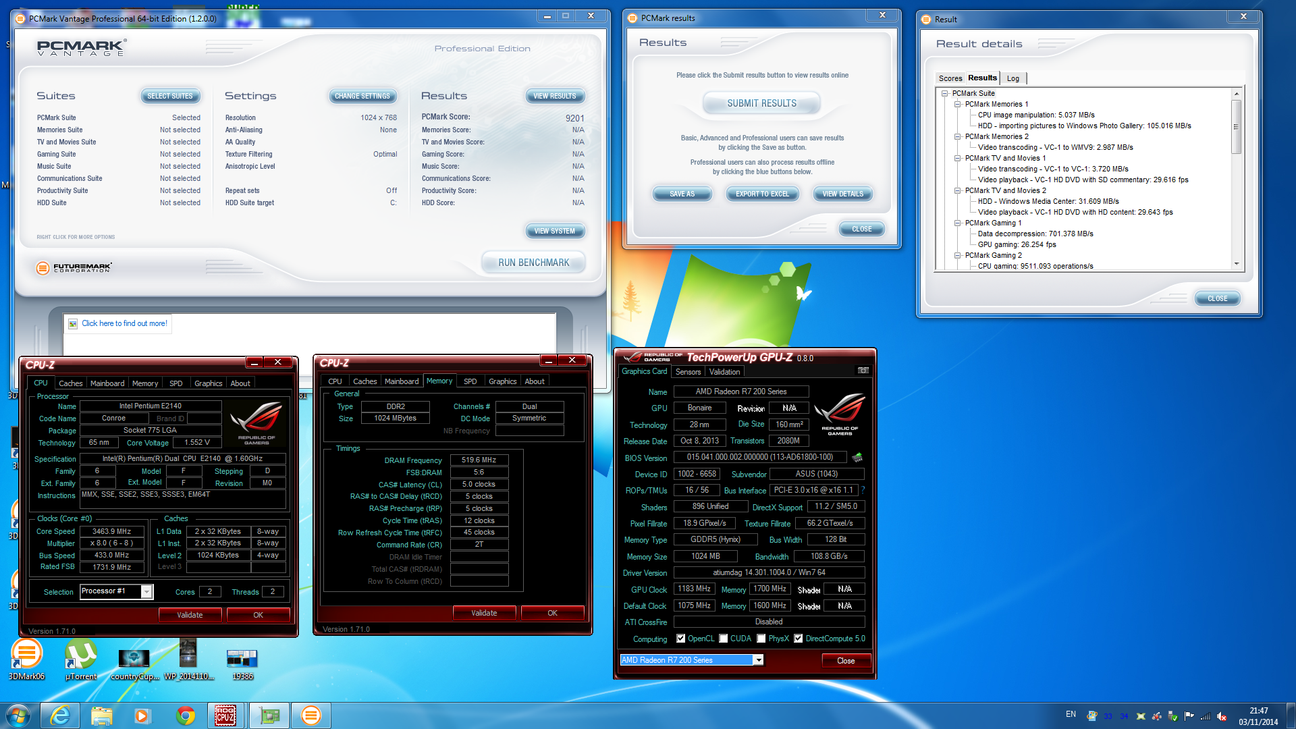The width and height of the screenshot is (1296, 729).
Task: Open the Action Center flag tray icon
Action: click(1189, 716)
